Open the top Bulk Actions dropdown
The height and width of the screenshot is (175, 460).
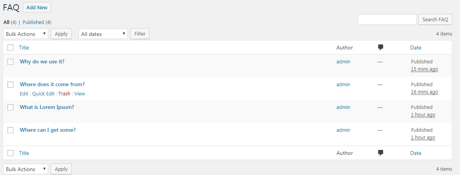[26, 34]
